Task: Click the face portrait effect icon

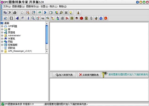Action: (77, 18)
